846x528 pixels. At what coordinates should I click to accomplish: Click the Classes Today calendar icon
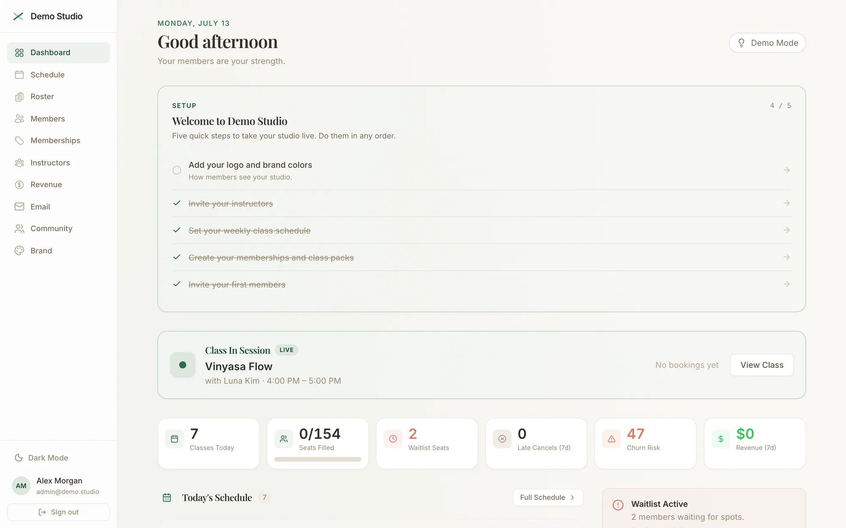tap(174, 439)
